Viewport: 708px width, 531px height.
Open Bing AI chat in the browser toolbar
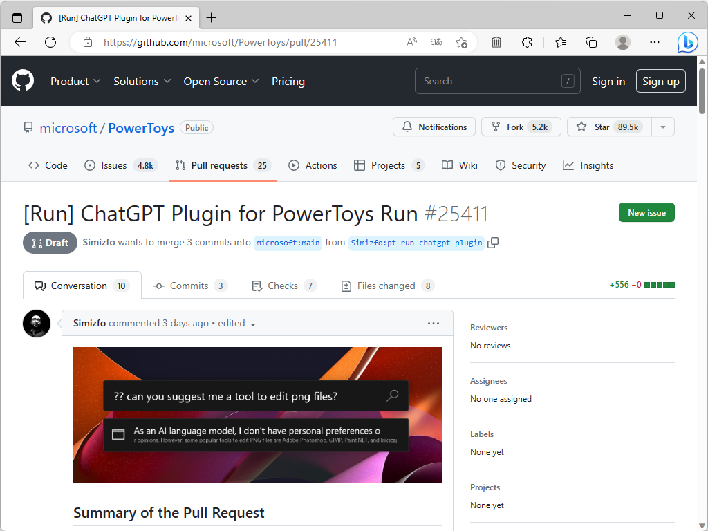687,42
